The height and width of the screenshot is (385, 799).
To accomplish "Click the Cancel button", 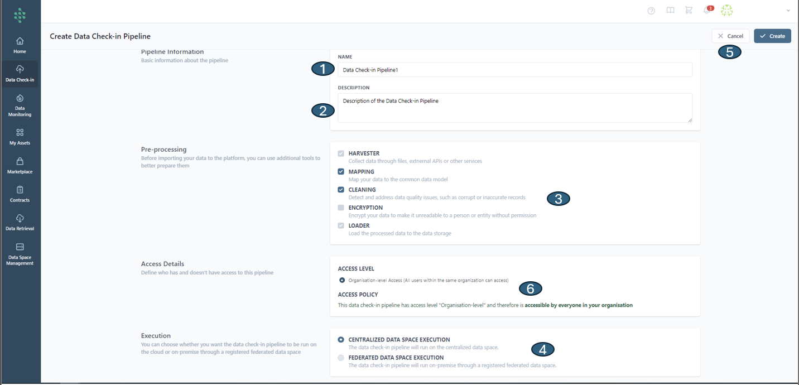I will [x=730, y=36].
